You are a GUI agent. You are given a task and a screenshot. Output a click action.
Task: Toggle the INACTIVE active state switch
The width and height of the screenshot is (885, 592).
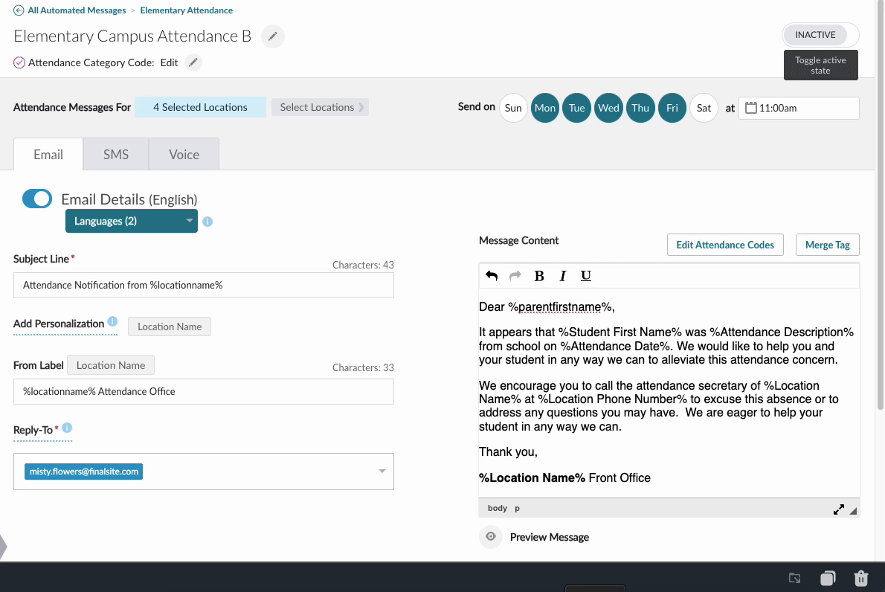tap(820, 35)
